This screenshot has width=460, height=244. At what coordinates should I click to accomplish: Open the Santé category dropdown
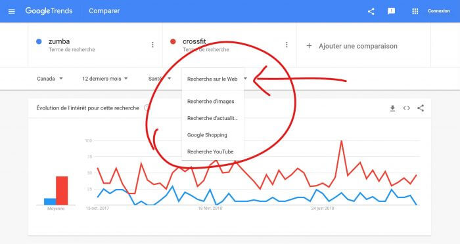pos(160,79)
